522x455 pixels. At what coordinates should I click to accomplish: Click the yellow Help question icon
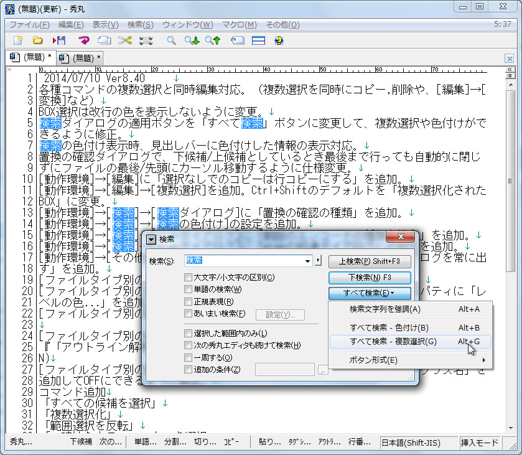(x=279, y=40)
